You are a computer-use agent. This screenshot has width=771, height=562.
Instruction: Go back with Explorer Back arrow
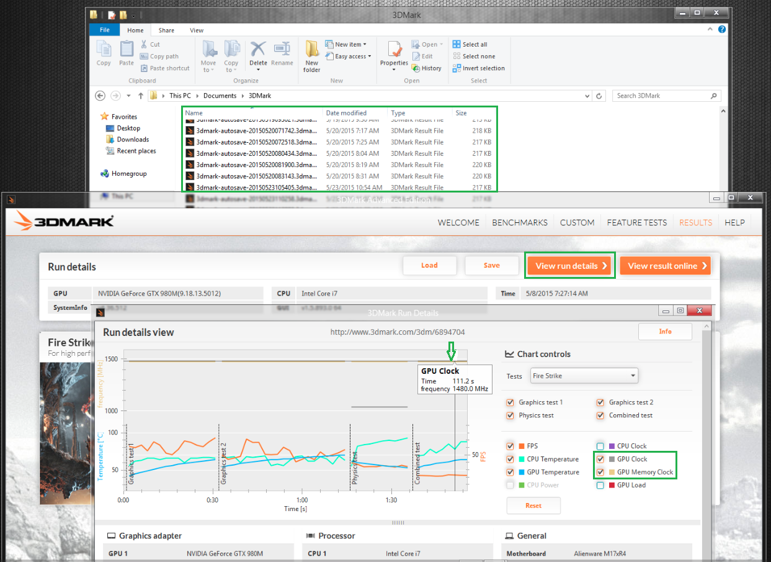click(100, 96)
